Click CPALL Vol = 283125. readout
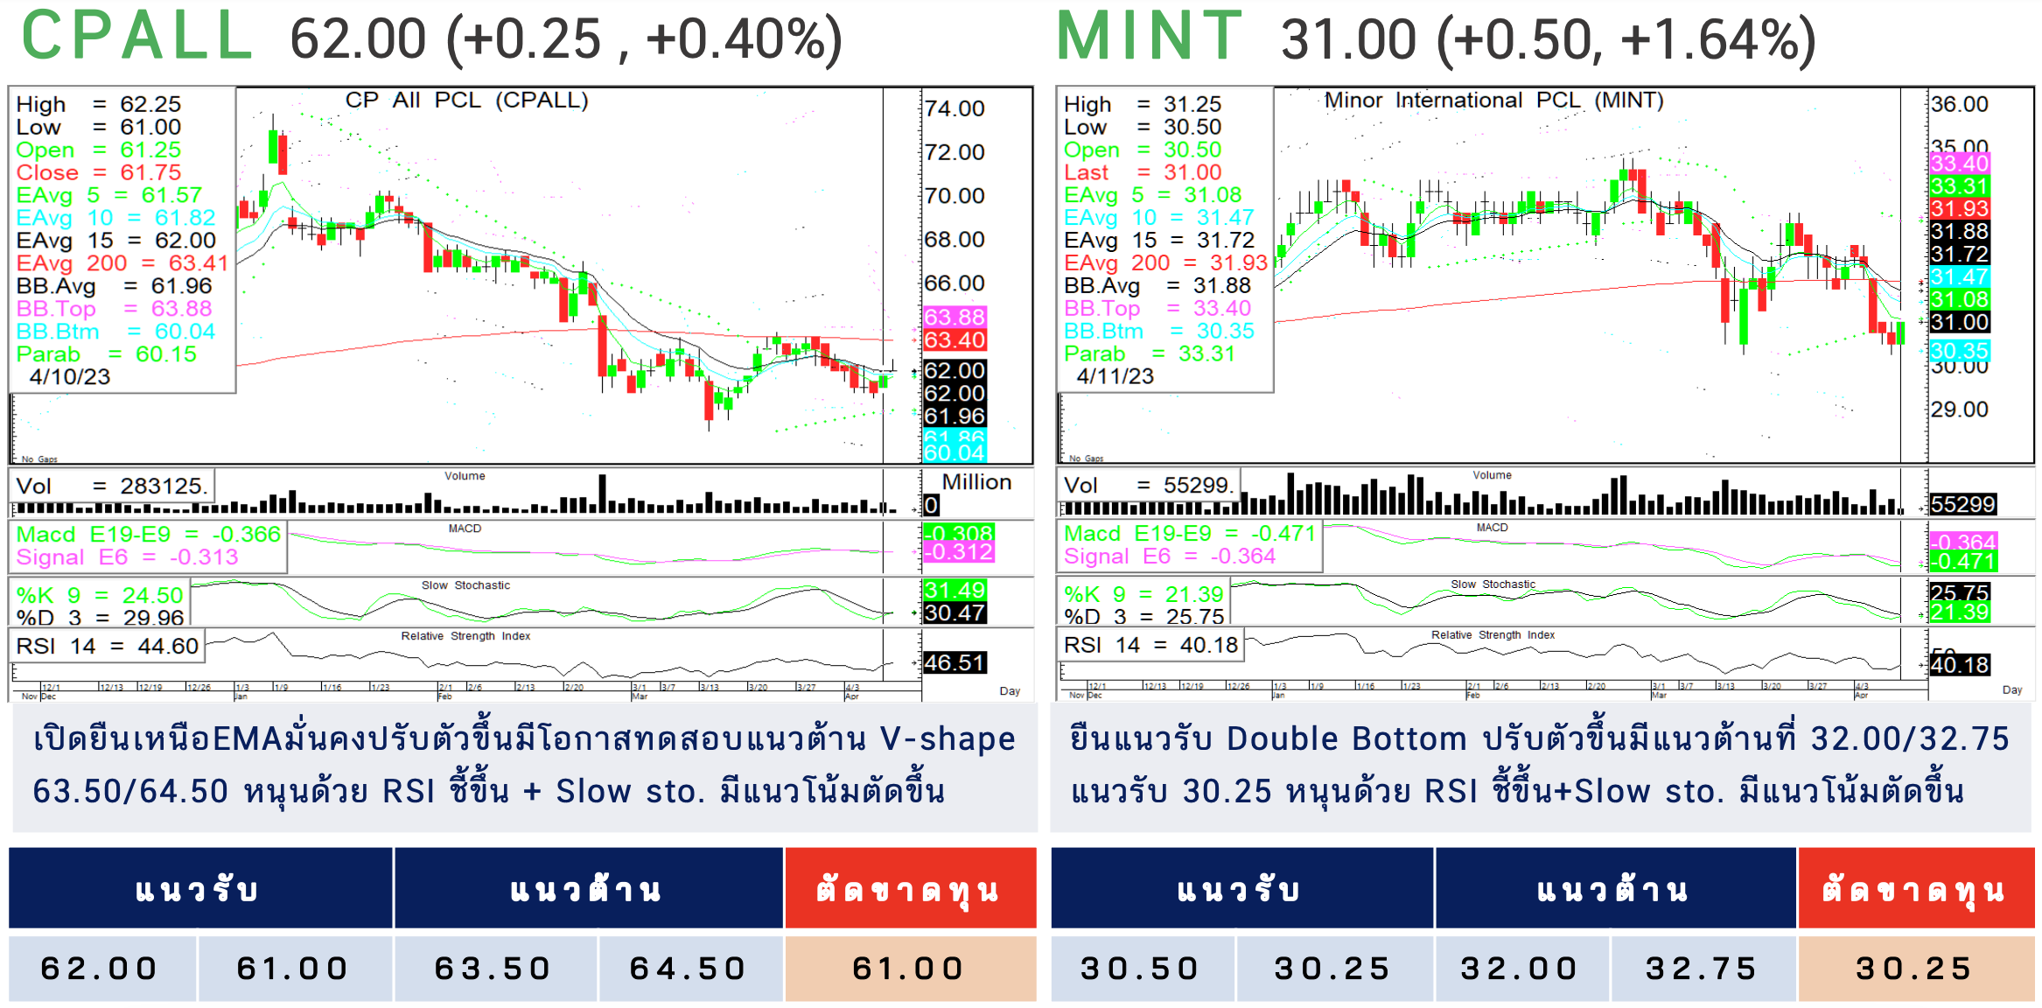 [x=112, y=486]
